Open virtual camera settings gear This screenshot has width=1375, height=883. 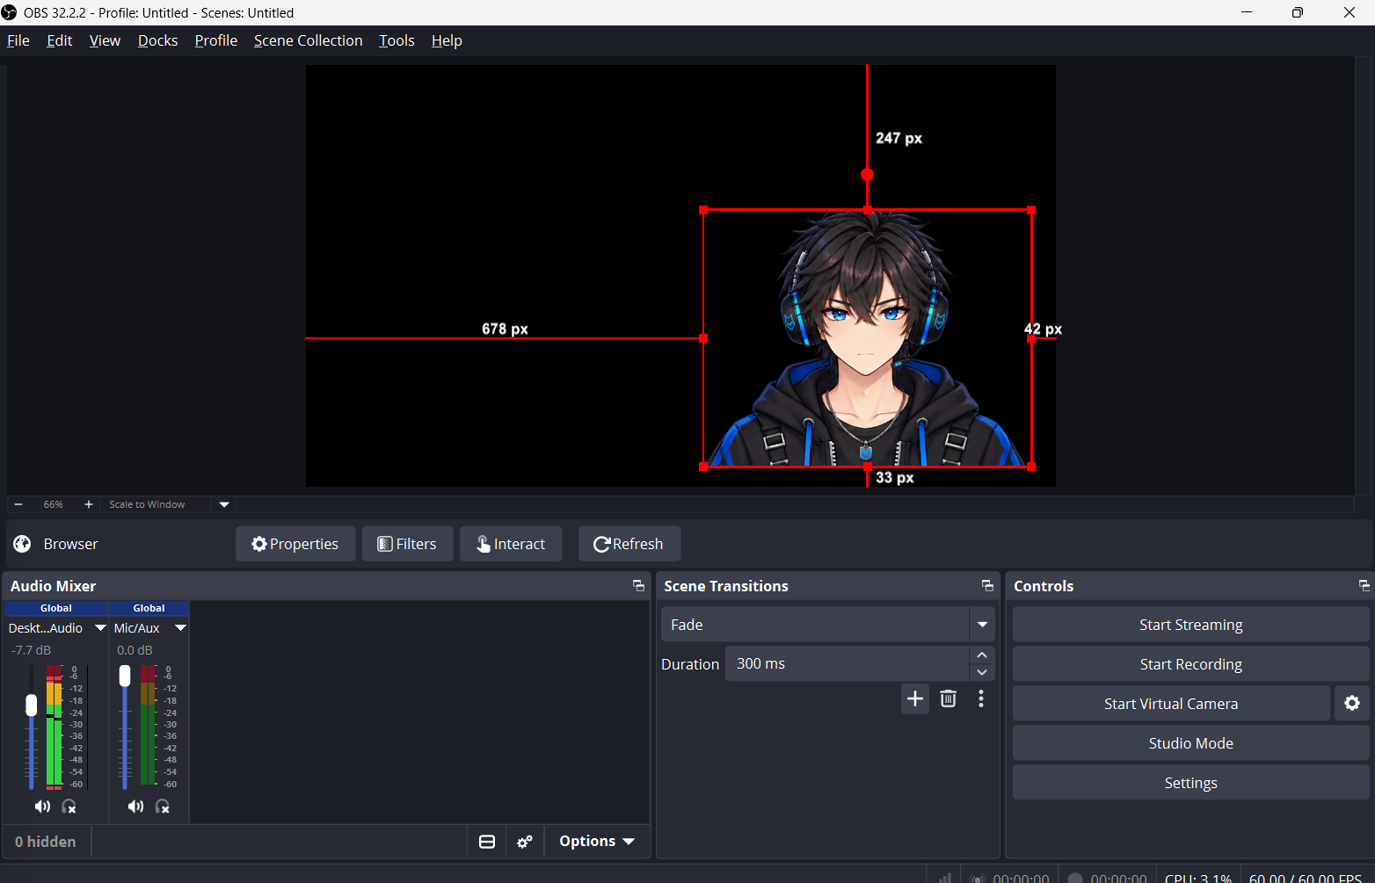(x=1352, y=703)
